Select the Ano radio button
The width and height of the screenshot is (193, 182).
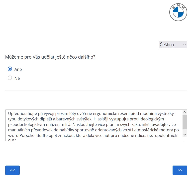point(10,69)
